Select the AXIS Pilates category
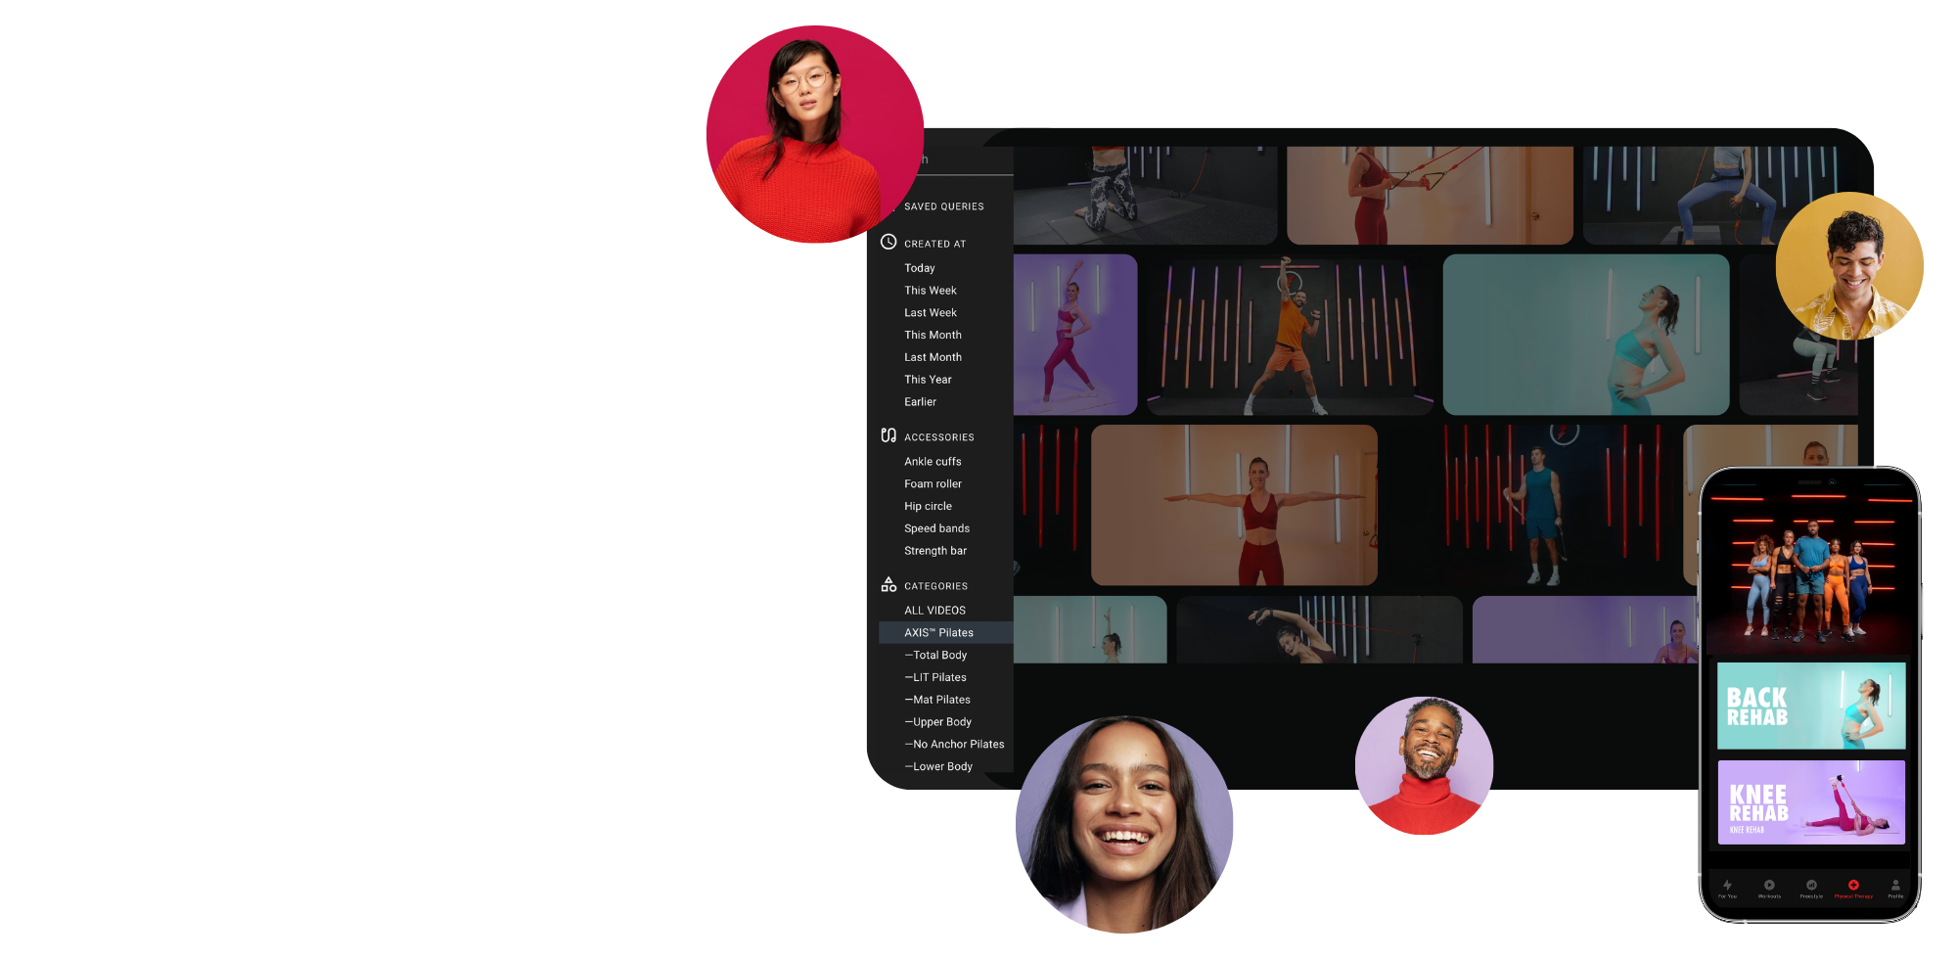 (x=938, y=633)
